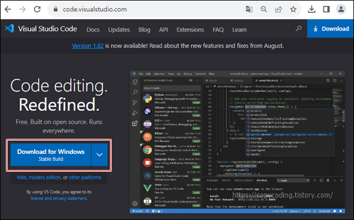354x220 pixels.
Task: Click the Search icon in the screenshot's activity bar
Action: pos(135,92)
